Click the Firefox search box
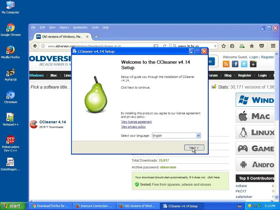Image resolution: width=280 pixels, height=210 pixels. 195,46
